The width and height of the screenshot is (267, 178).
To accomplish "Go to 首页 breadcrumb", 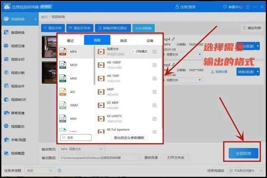I will pyautogui.click(x=45, y=17).
